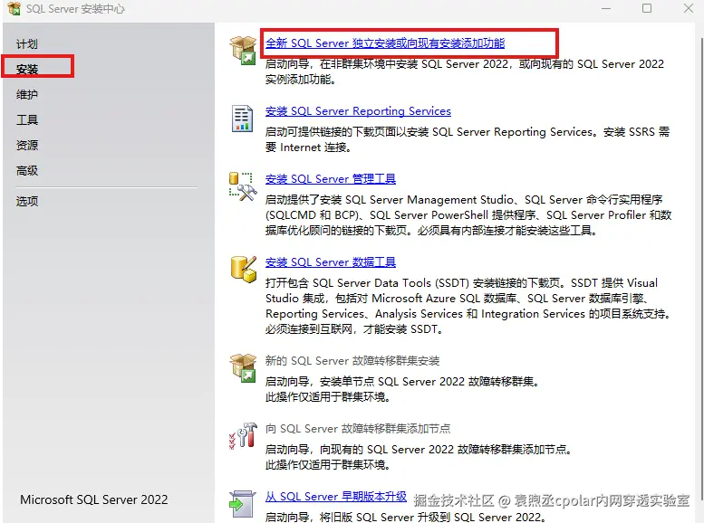Select 计划 in the left sidebar
The width and height of the screenshot is (704, 523).
[27, 44]
